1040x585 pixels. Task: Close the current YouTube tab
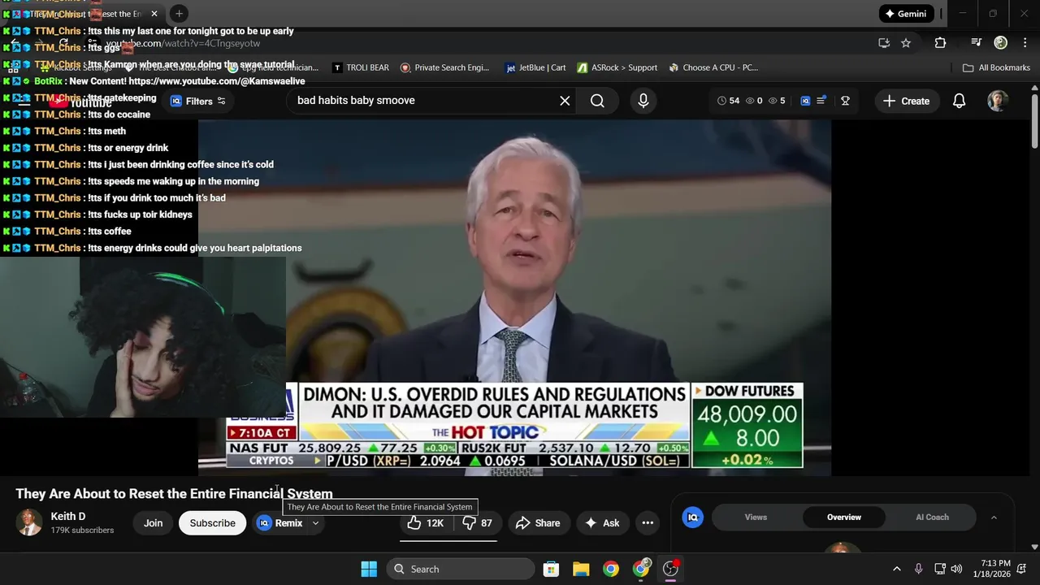pos(154,14)
